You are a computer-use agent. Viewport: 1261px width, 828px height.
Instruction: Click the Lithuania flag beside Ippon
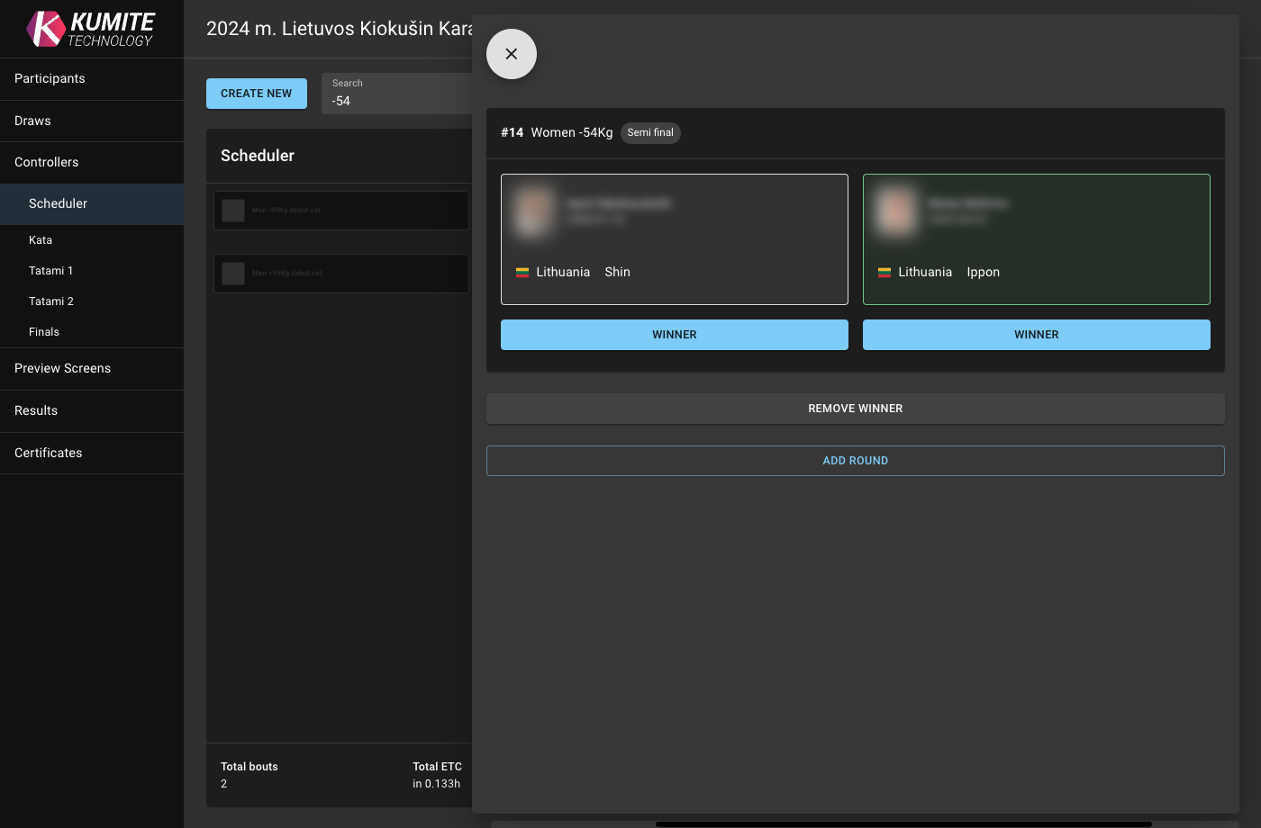[885, 271]
